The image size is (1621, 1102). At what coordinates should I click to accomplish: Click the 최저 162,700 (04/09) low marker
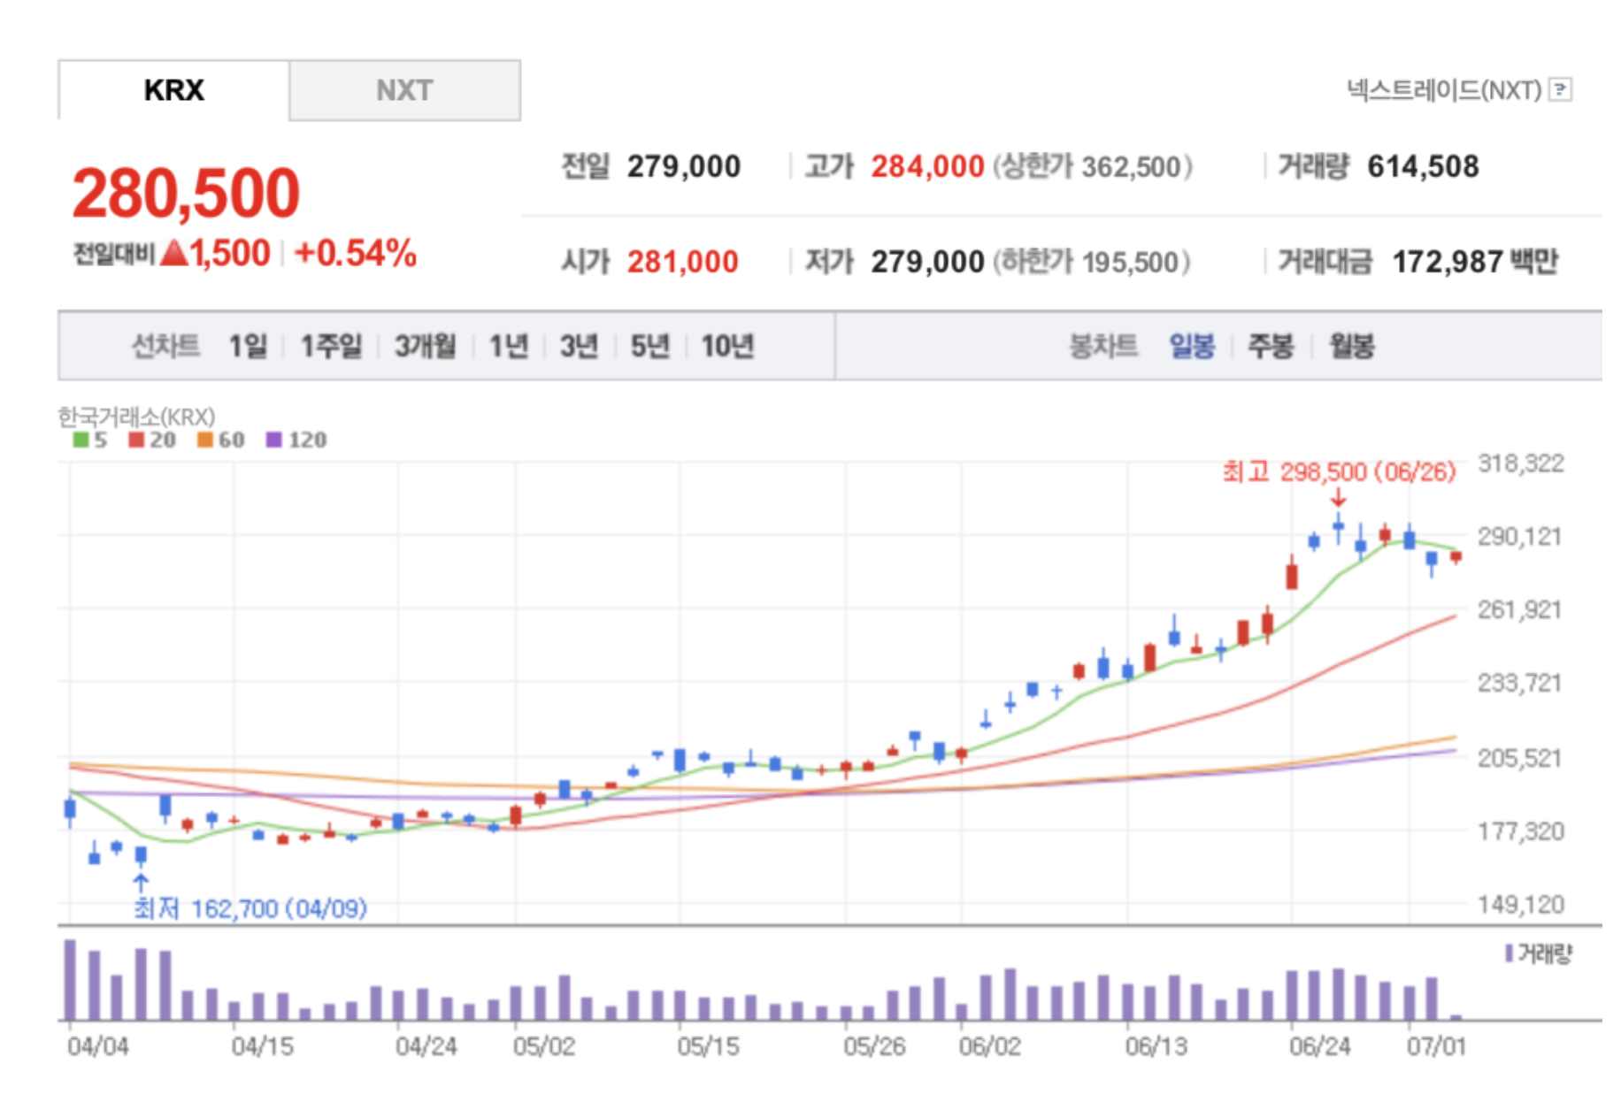pyautogui.click(x=250, y=908)
